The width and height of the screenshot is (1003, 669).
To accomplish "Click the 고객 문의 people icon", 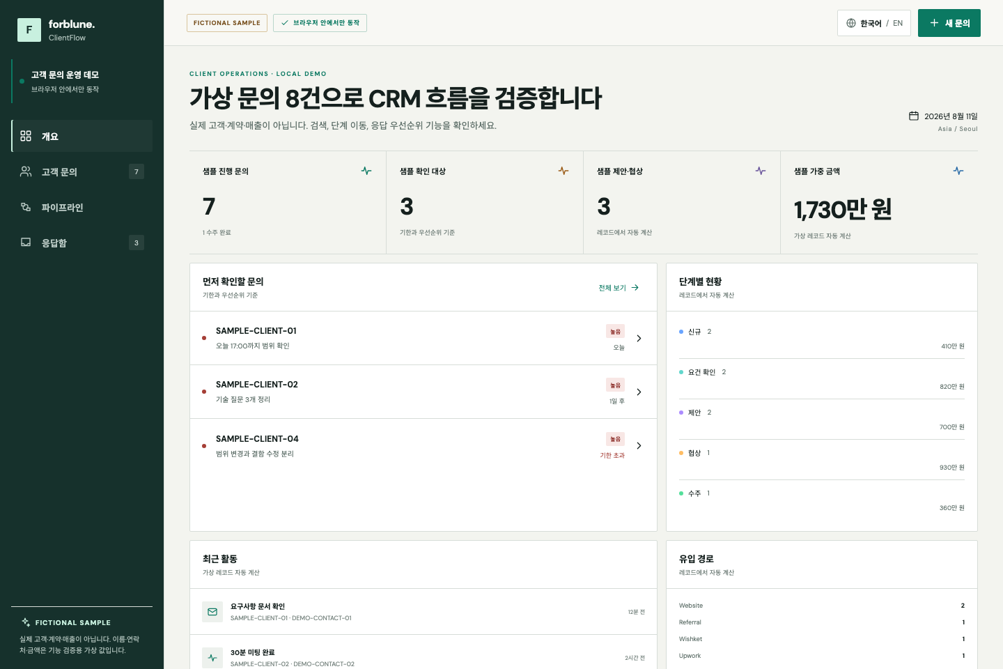I will (x=26, y=171).
